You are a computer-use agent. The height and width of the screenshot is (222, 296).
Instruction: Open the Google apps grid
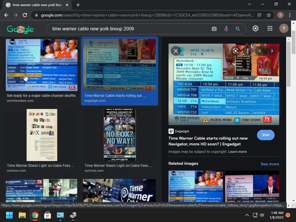[270, 29]
